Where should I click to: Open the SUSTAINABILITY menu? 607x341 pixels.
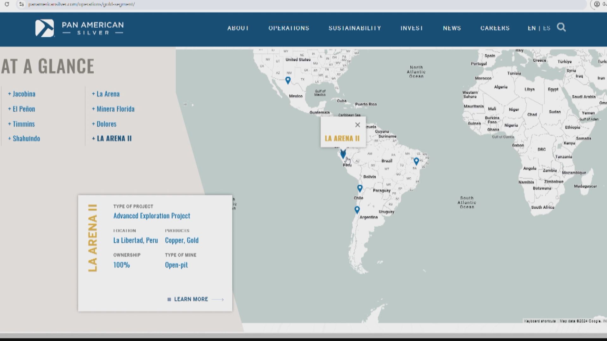click(355, 28)
